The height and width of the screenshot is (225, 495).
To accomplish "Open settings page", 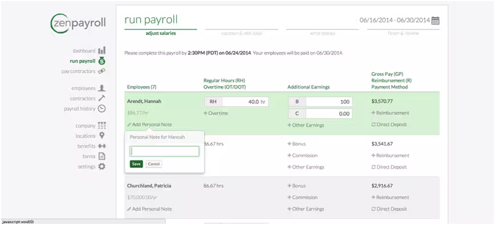I will pos(87,167).
